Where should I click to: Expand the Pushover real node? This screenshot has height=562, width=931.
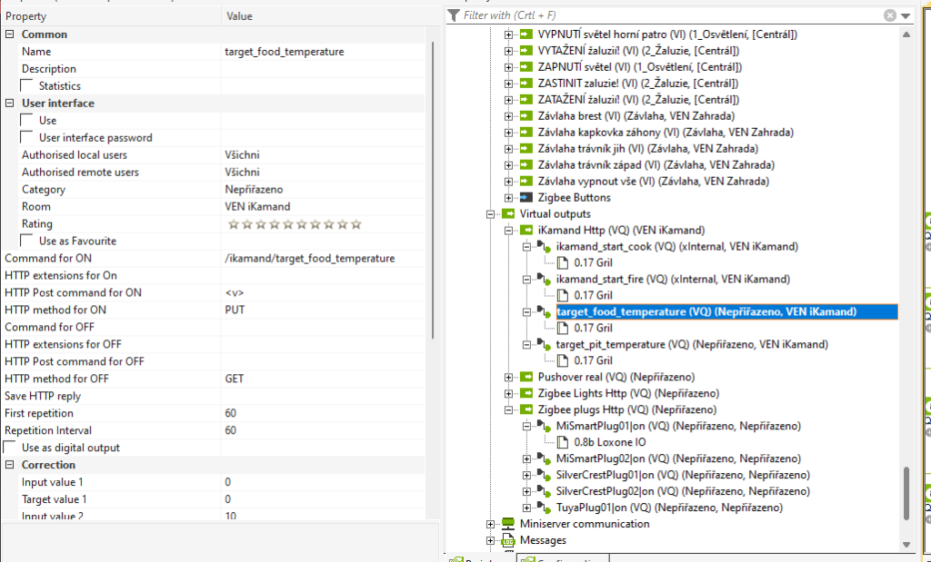509,377
